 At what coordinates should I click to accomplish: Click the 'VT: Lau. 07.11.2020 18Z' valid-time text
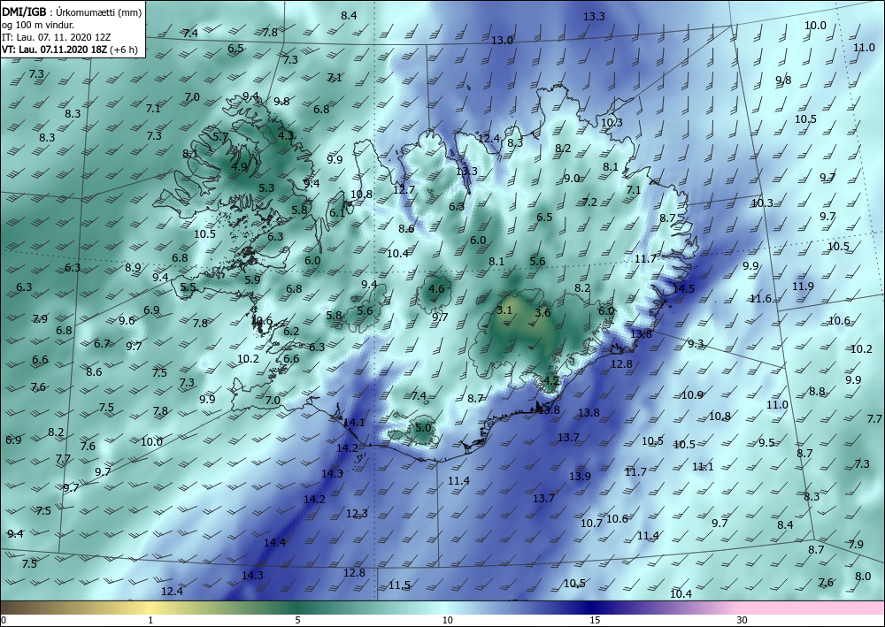coord(54,50)
